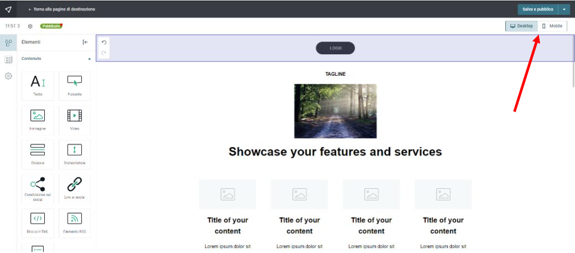Viewport: 575px width, 253px height.
Task: Click the Salva e pubblica button
Action: (537, 9)
